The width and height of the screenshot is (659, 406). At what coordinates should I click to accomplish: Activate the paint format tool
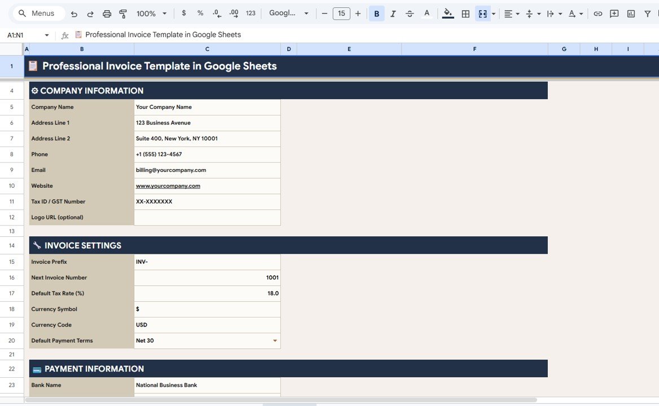point(123,13)
